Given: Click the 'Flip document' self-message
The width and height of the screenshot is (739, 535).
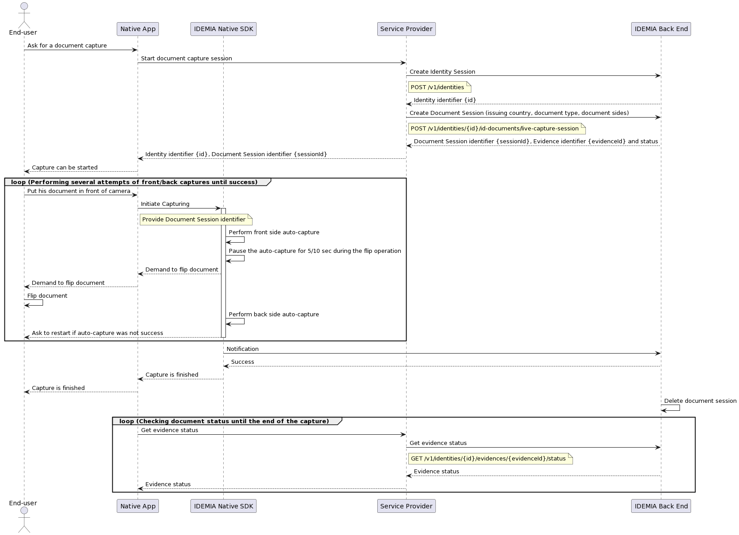Looking at the screenshot, I should click(47, 296).
